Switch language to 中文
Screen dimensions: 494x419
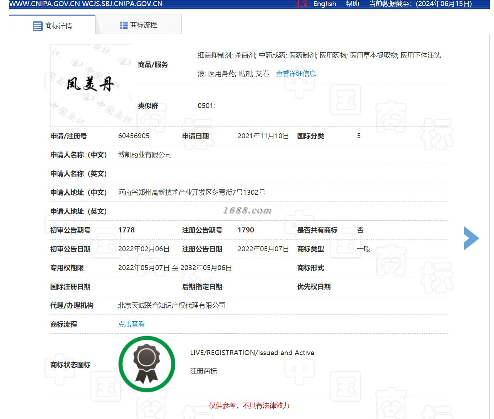(302, 4)
